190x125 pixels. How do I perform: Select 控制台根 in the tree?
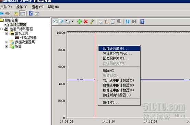11,20
